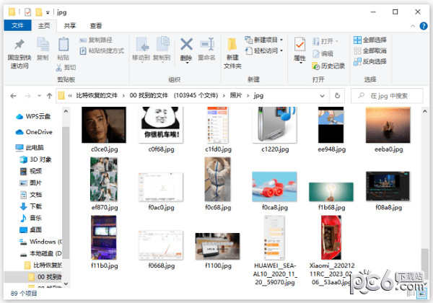This screenshot has width=433, height=303.
Task: Click the 照片 breadcrumb segment
Action: (x=236, y=95)
